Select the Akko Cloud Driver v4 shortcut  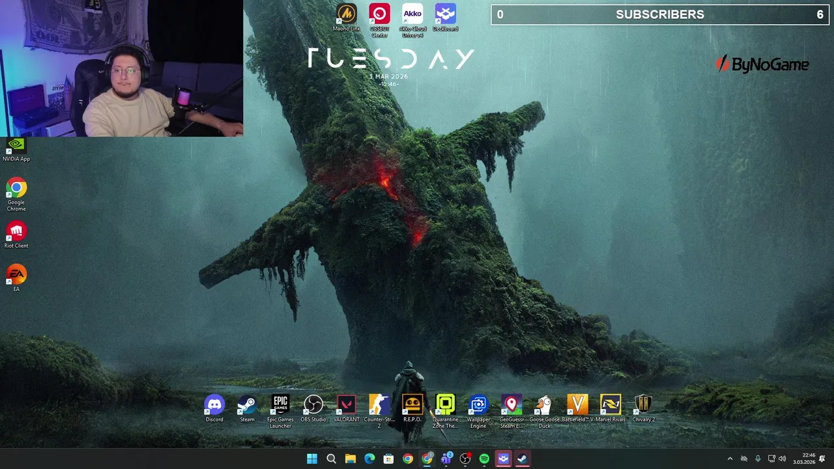point(412,21)
